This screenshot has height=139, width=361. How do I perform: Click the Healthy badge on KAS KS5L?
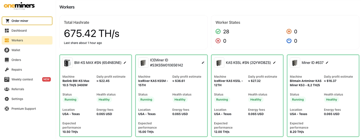256,100
